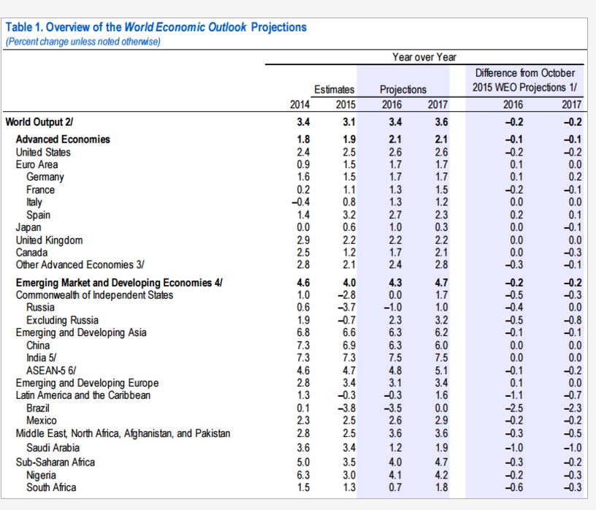This screenshot has height=510, width=596.
Task: Click the 'Advanced Economies' row label
Action: coord(63,140)
